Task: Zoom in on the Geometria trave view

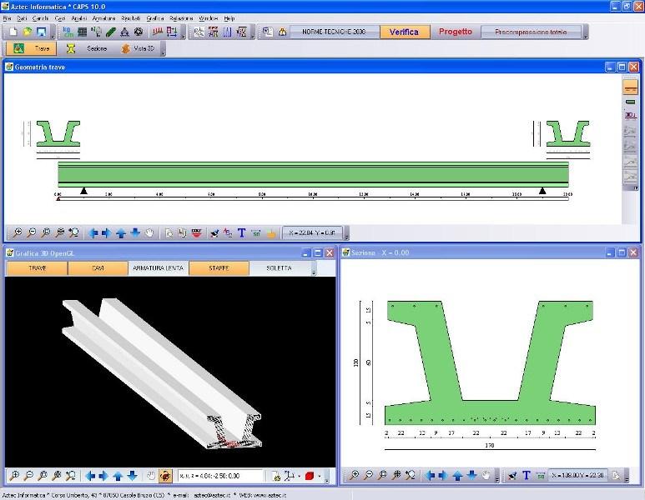Action: pos(18,233)
